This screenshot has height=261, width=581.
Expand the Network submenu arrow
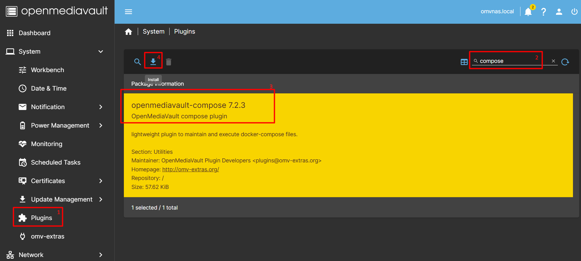click(101, 255)
